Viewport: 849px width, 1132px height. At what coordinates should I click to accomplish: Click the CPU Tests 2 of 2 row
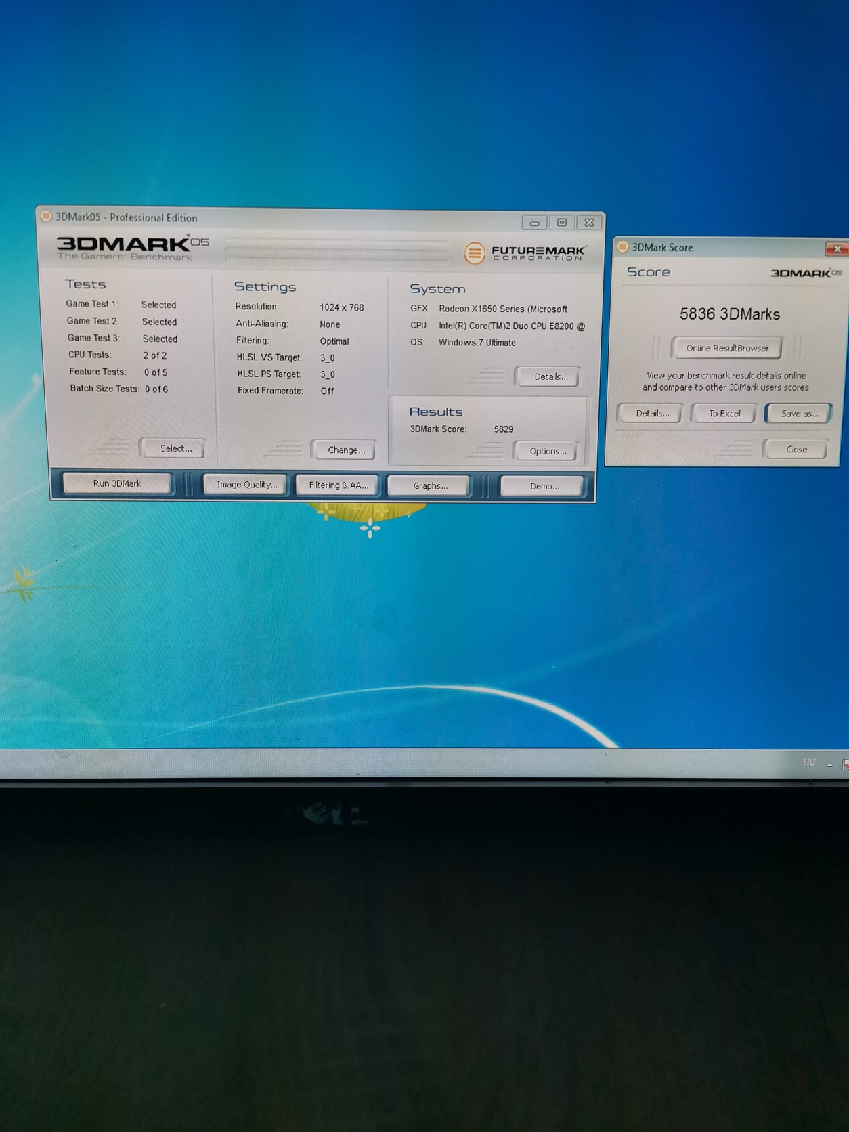(x=117, y=355)
